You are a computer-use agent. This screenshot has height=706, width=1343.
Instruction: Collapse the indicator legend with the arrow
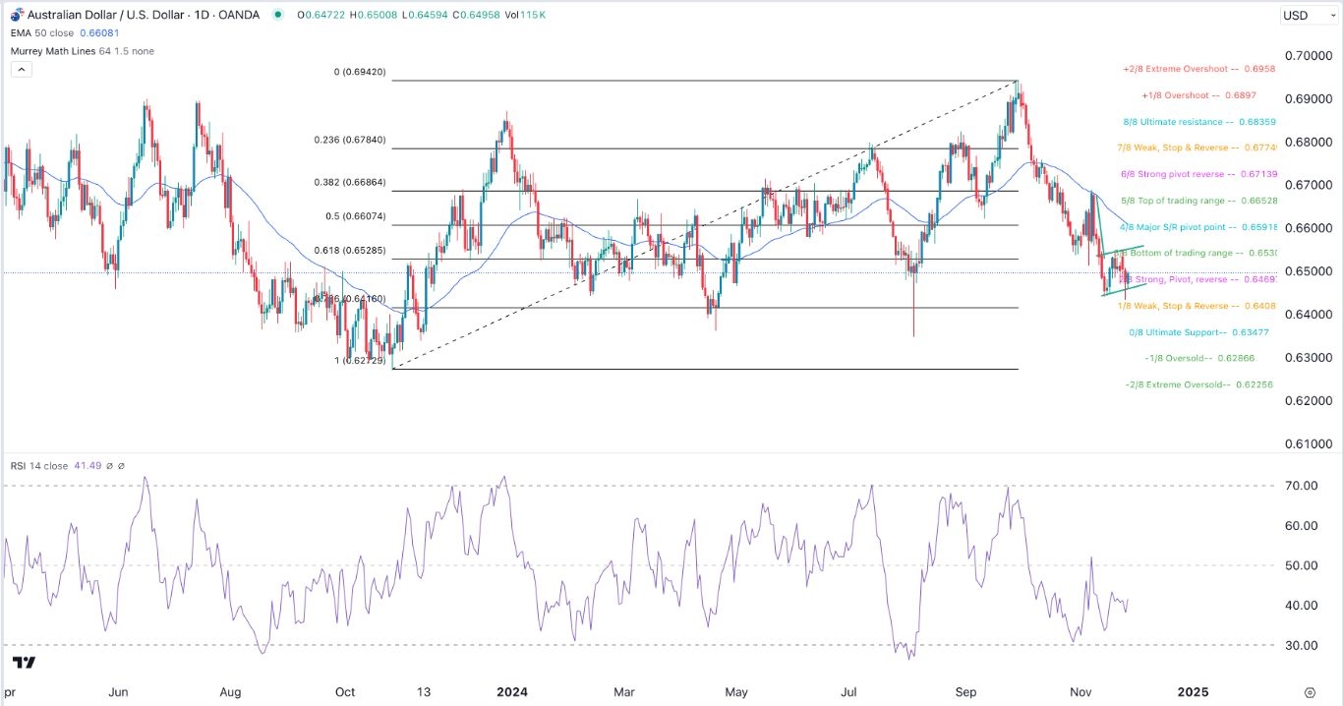21,69
